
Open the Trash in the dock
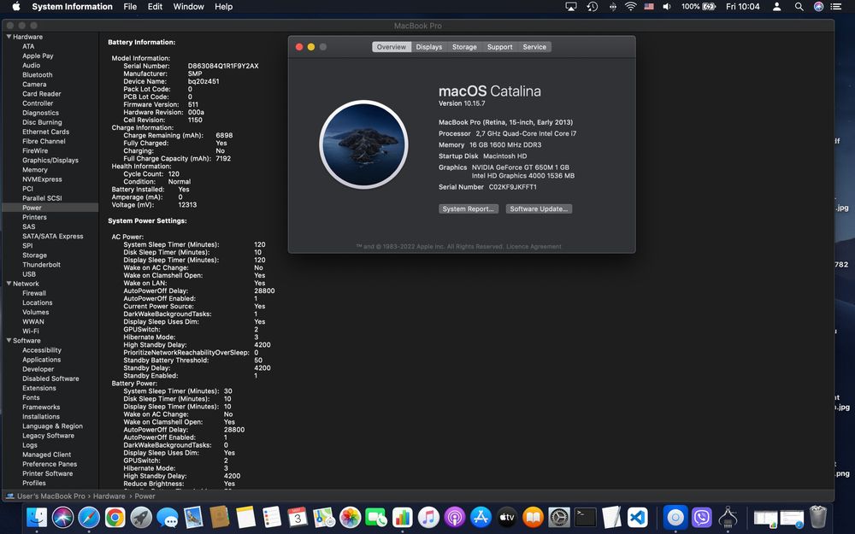818,517
